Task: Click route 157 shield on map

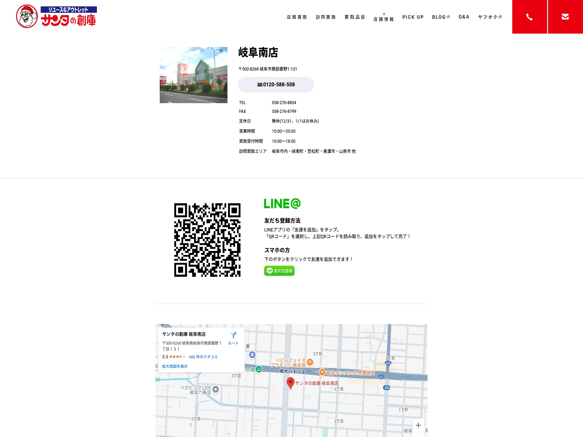Action: pos(388,363)
